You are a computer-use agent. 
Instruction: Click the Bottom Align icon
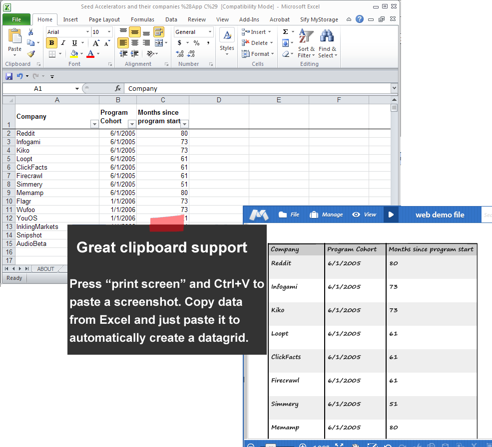coord(146,32)
